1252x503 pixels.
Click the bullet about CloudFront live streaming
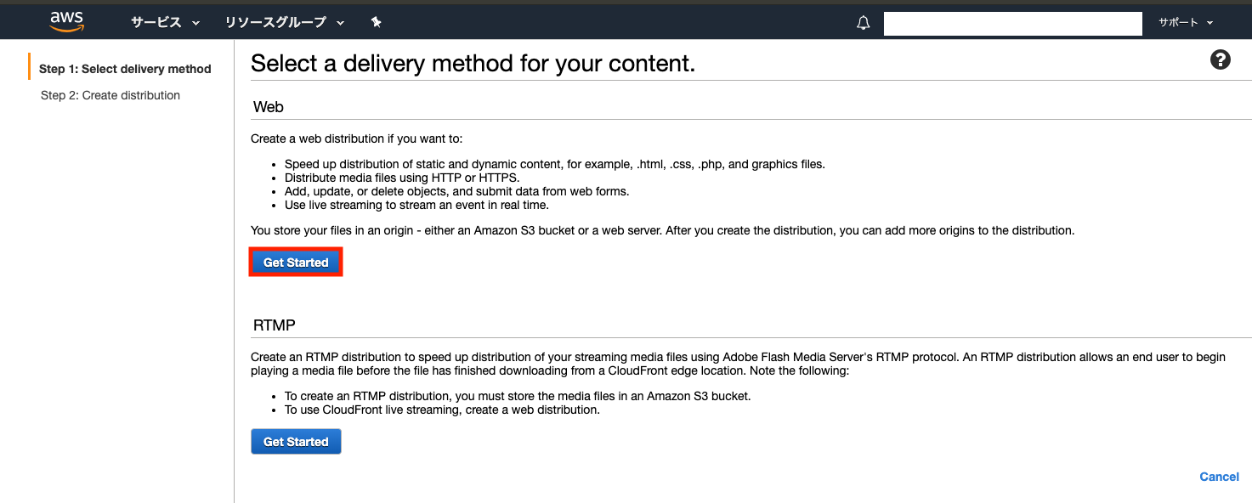click(x=442, y=410)
